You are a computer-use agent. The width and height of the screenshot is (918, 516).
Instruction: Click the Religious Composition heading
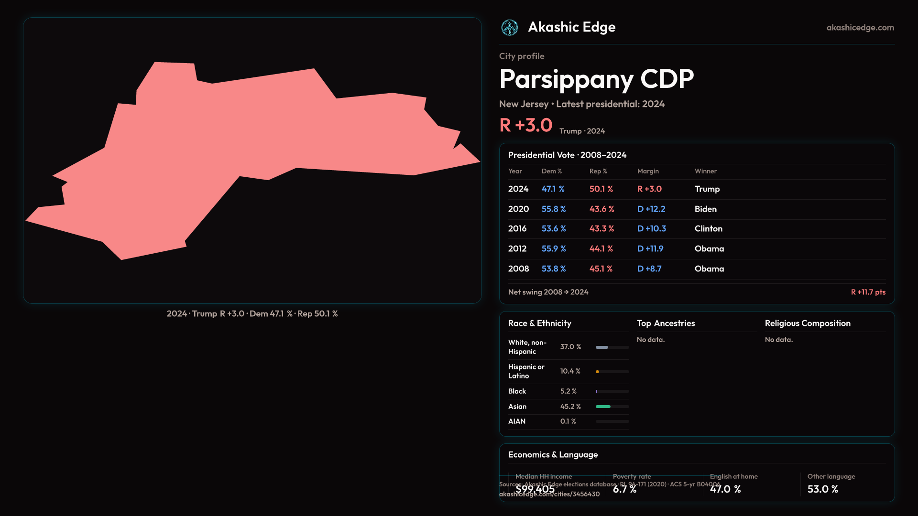click(x=807, y=323)
